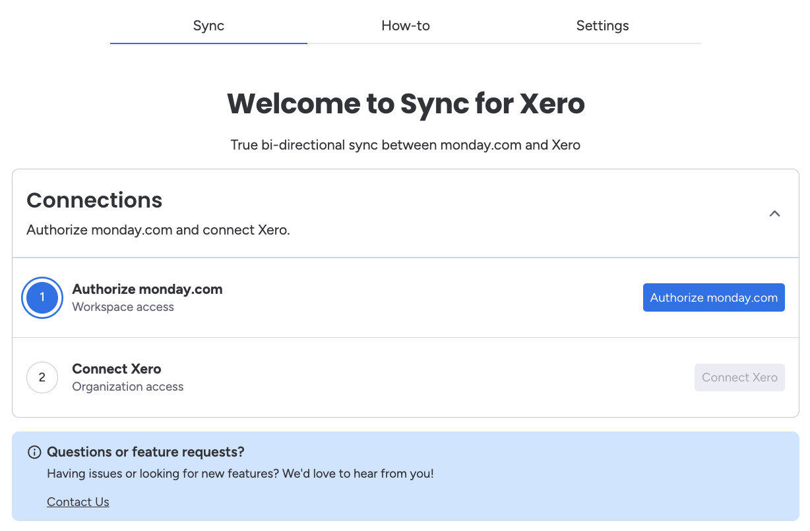Screen dimensions: 810x531
Task: Click the Connections section heading
Action: pos(94,200)
